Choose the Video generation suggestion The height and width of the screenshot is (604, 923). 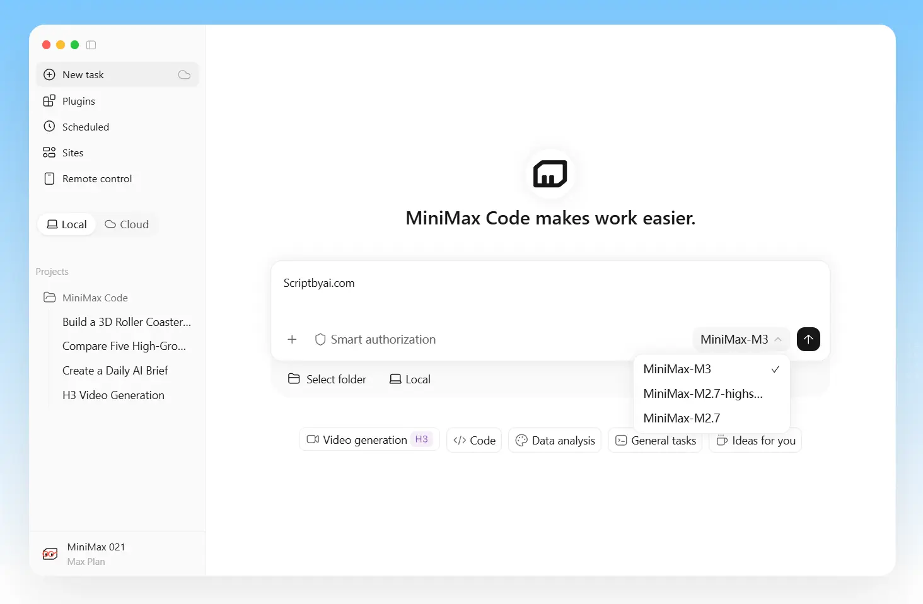pos(369,440)
